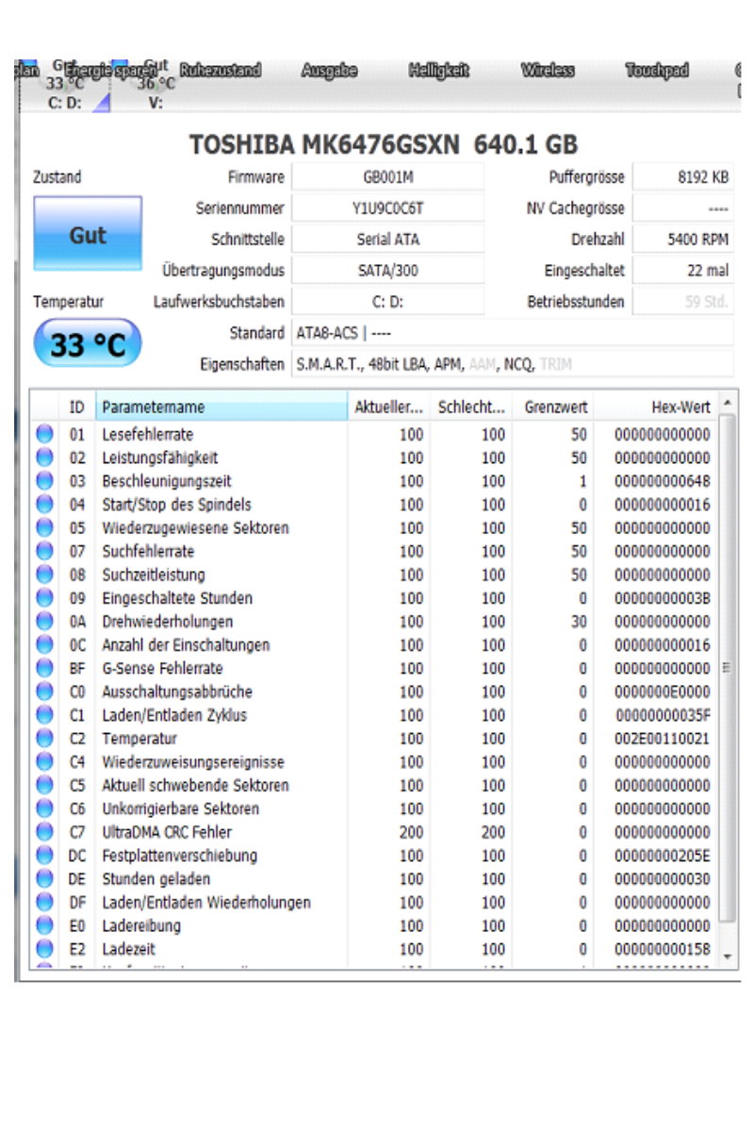Select the orb beside Wiederzuweisungsereignisse
The width and height of the screenshot is (754, 1132).
44,762
